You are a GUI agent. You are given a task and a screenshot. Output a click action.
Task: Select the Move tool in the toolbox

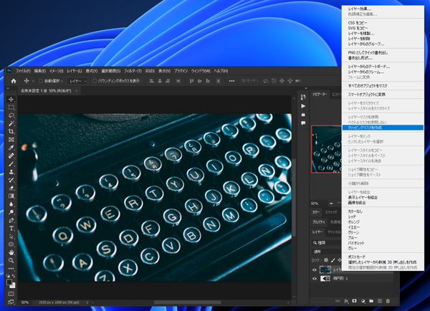pyautogui.click(x=11, y=100)
